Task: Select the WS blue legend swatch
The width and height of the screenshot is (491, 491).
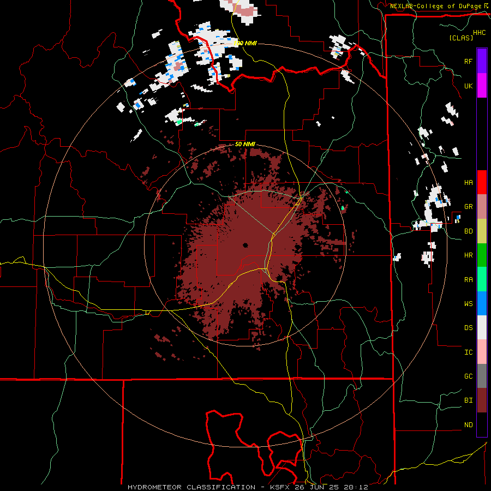Action: click(x=482, y=303)
